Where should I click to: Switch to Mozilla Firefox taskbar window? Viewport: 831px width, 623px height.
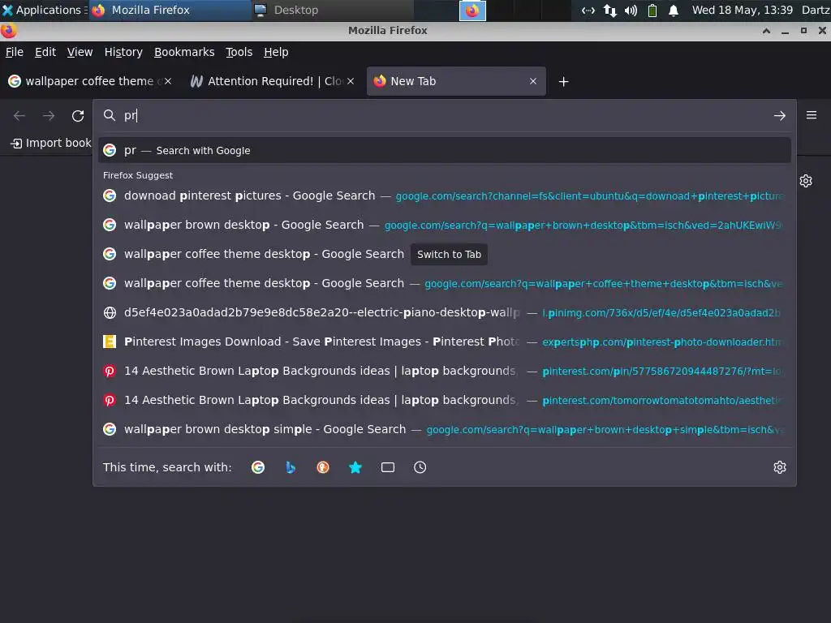(x=170, y=10)
